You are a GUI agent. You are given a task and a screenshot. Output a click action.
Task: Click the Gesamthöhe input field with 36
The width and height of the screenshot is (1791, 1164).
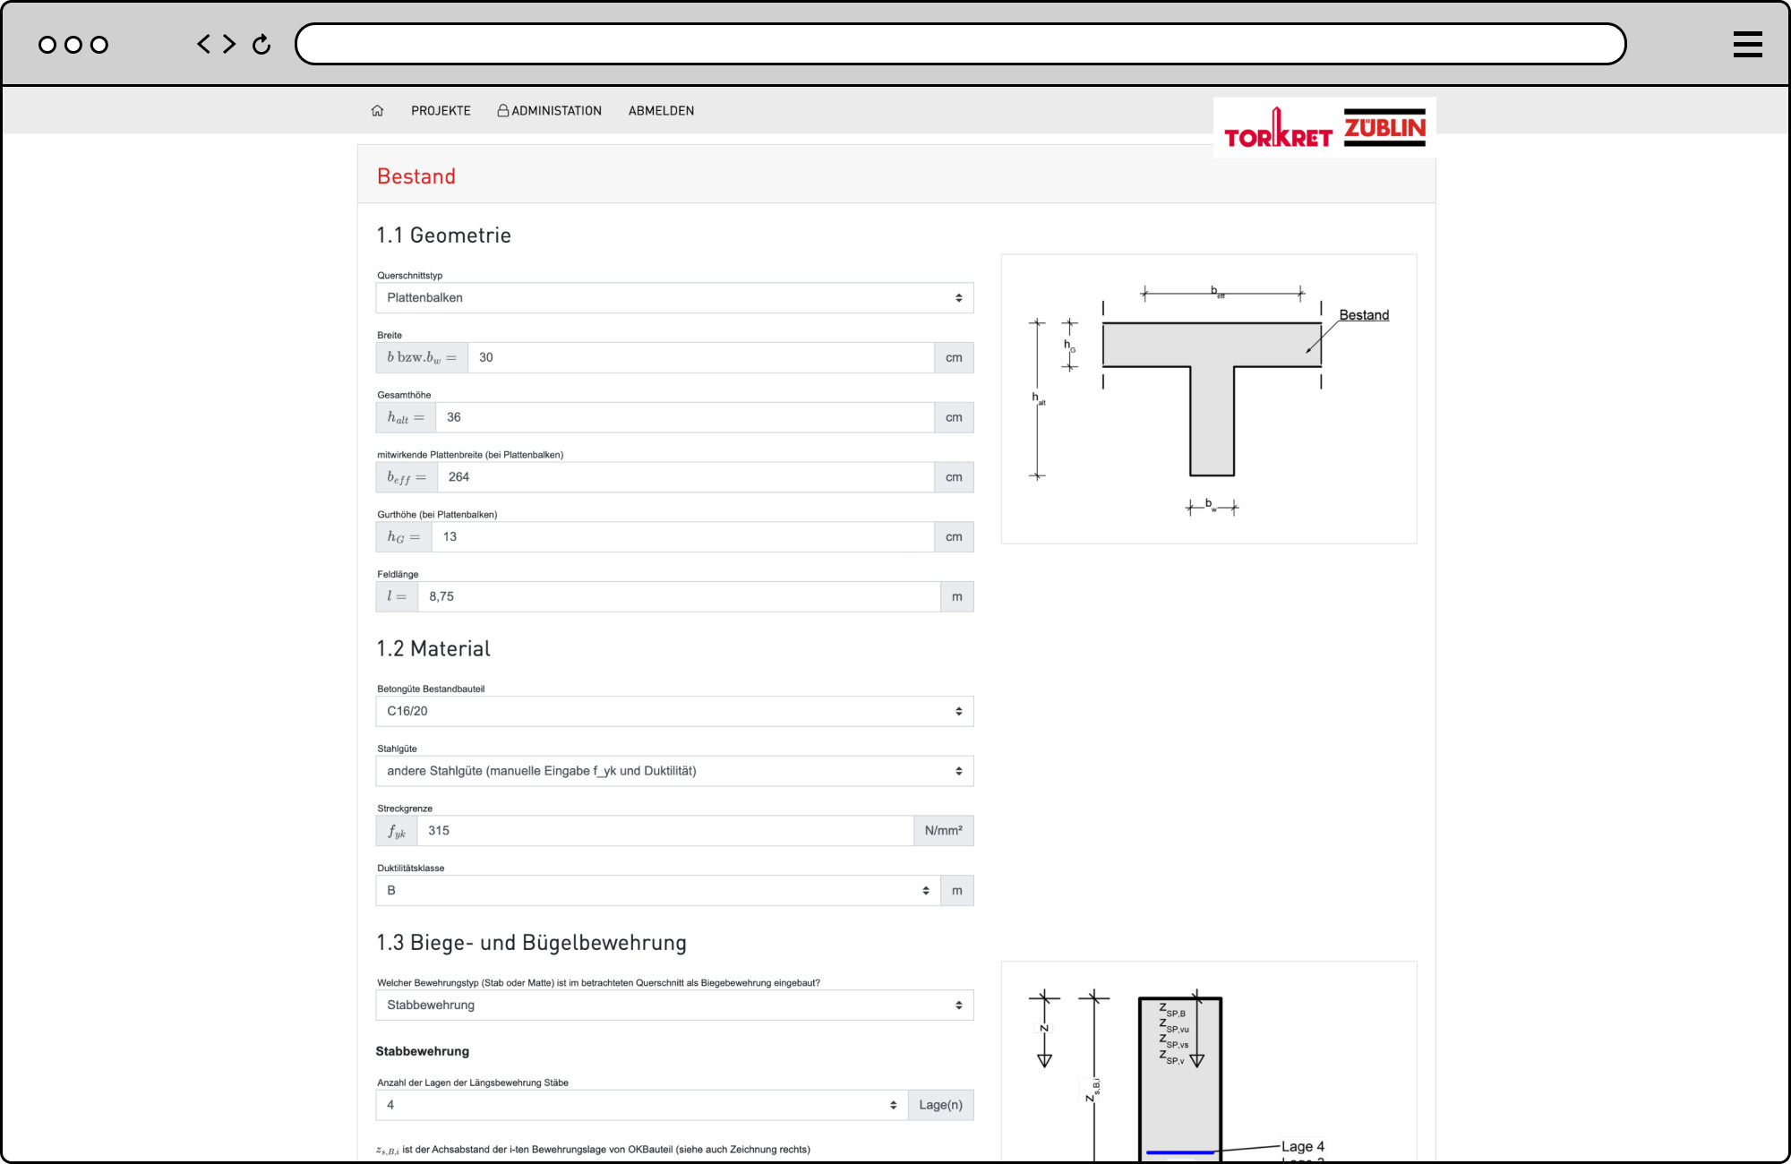[x=685, y=417]
